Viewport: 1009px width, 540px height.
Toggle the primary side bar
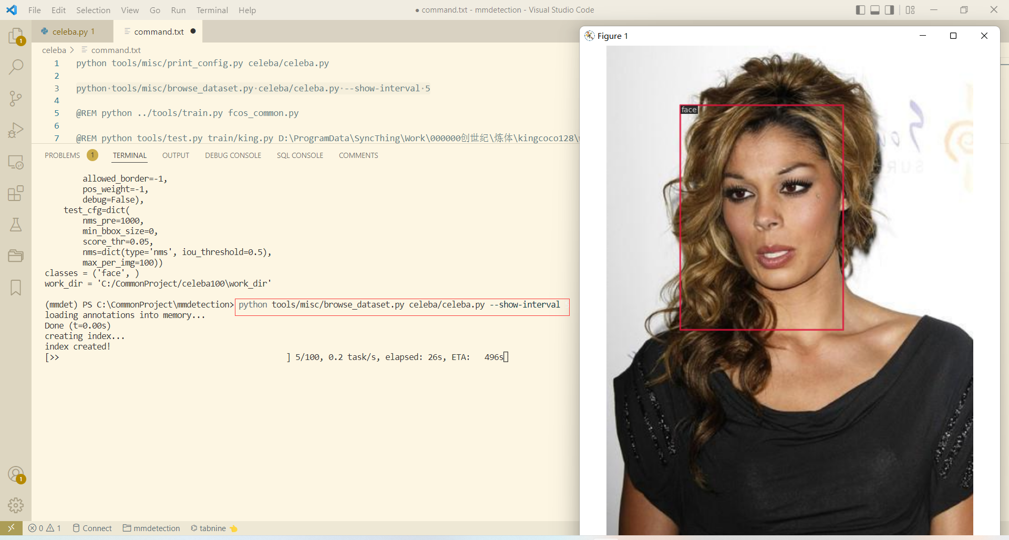[860, 10]
